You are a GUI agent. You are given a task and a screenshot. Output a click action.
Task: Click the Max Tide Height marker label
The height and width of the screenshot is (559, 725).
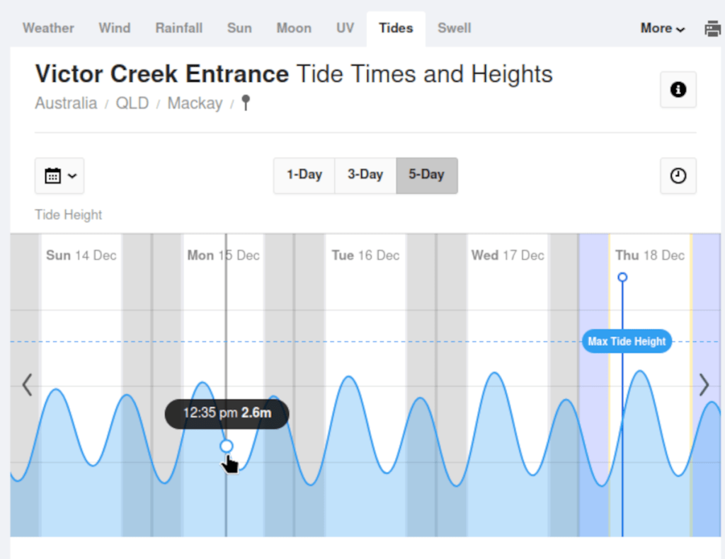tap(627, 342)
